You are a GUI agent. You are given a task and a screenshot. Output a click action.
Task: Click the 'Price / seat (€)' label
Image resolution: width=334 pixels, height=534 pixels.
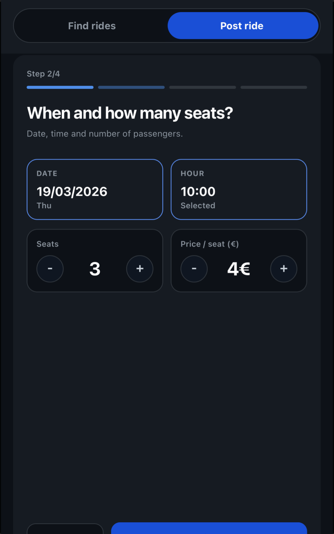210,244
